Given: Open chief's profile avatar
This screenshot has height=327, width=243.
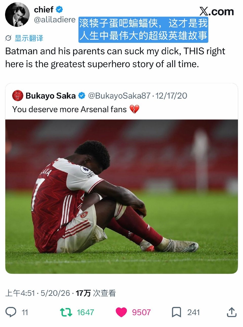Looking at the screenshot, I should pos(17,15).
